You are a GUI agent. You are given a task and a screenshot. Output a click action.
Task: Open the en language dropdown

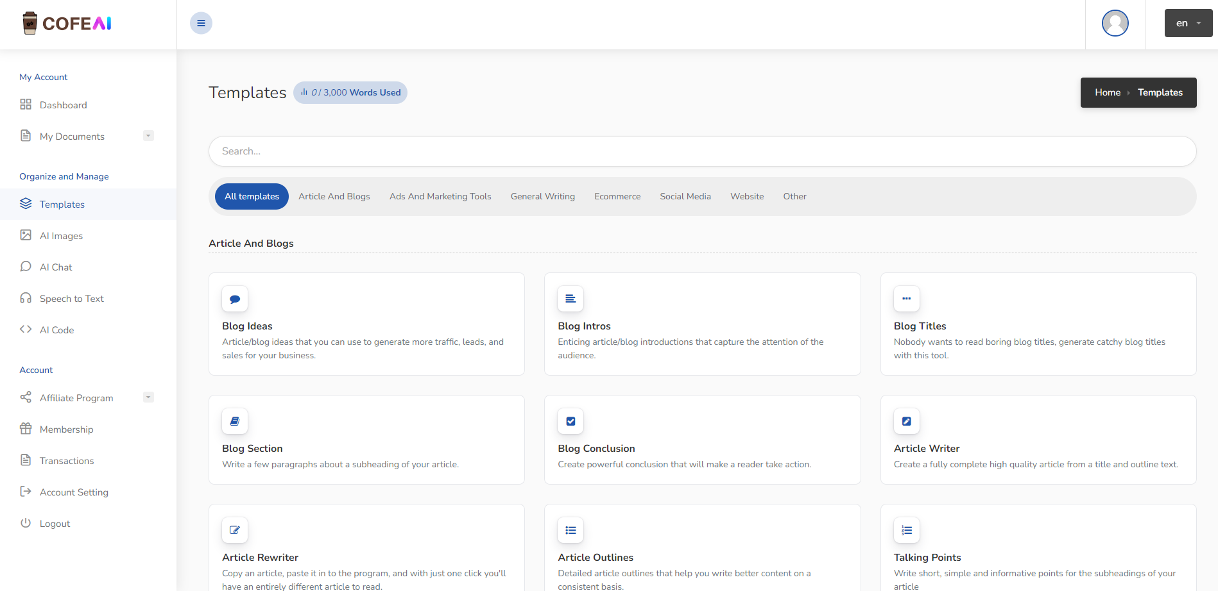pos(1188,23)
